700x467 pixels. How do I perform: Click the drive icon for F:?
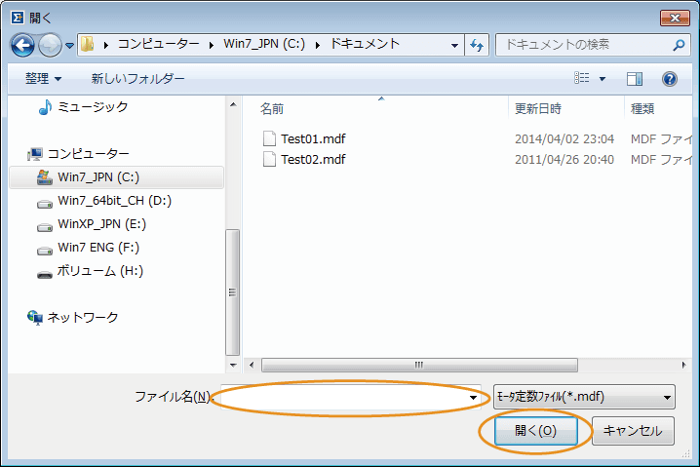tap(45, 251)
